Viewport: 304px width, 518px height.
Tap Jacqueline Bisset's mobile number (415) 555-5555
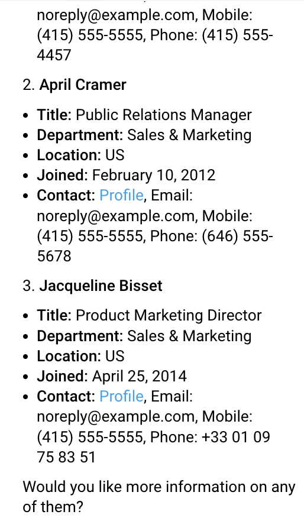click(89, 437)
